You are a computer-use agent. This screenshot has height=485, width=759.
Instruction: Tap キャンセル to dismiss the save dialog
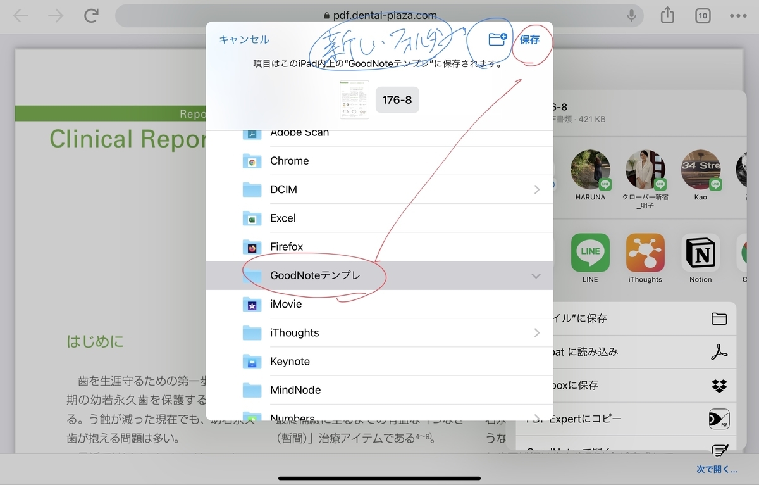pos(243,39)
